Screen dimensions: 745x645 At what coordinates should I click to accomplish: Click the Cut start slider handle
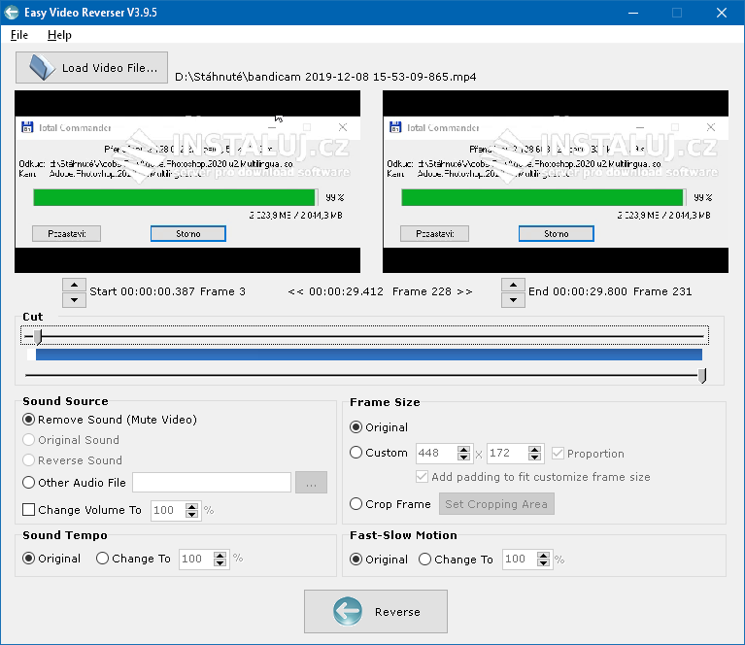[x=38, y=336]
